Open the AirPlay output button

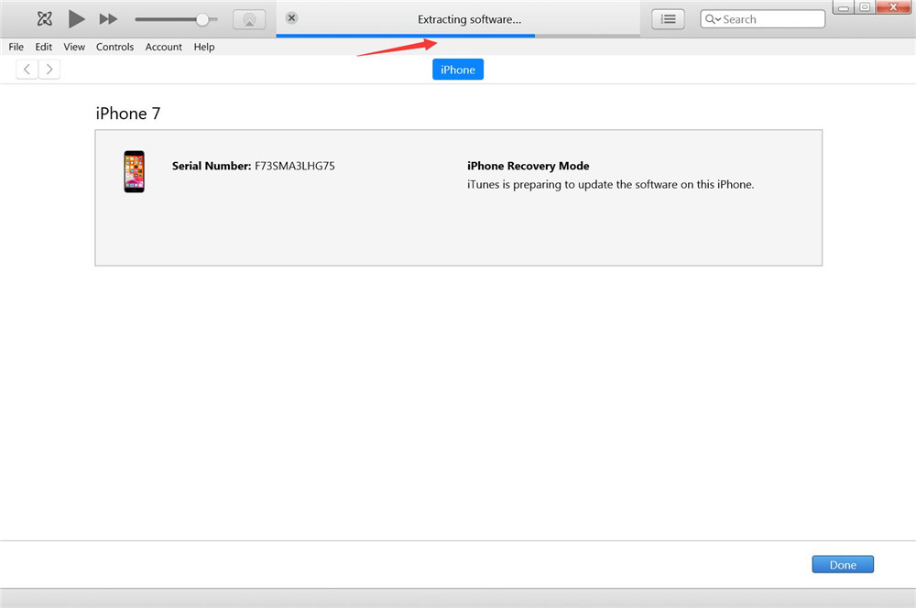(249, 19)
